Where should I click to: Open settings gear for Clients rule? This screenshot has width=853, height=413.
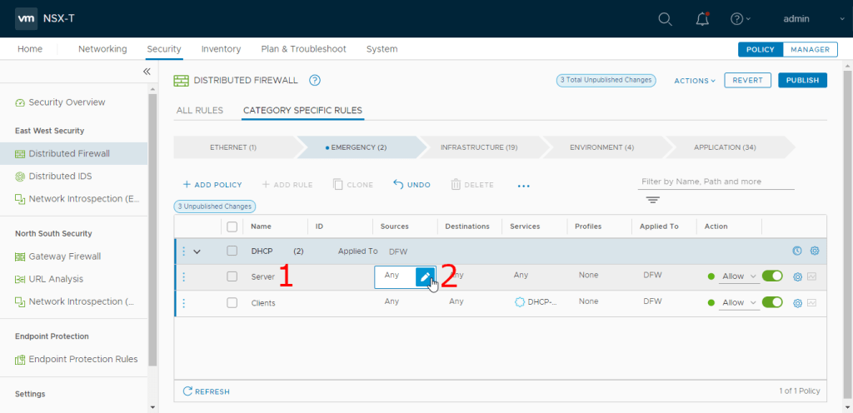[x=797, y=302]
